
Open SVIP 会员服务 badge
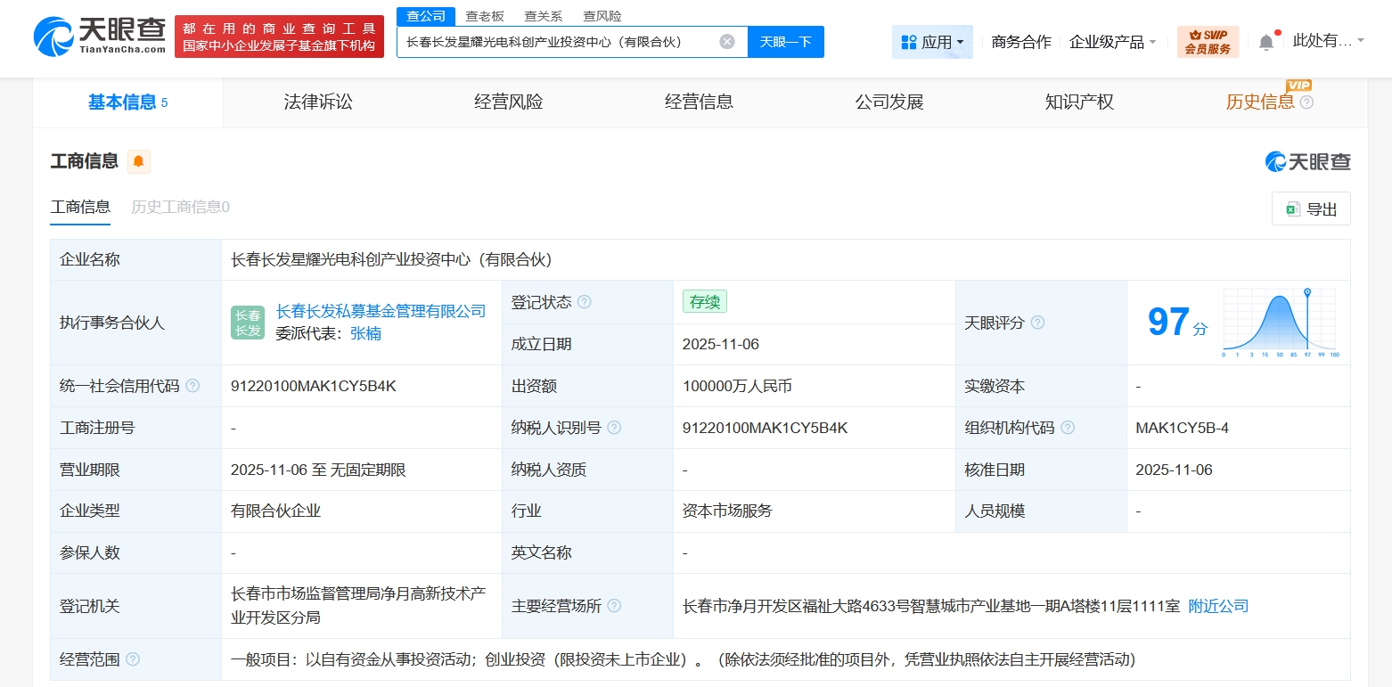click(1208, 42)
